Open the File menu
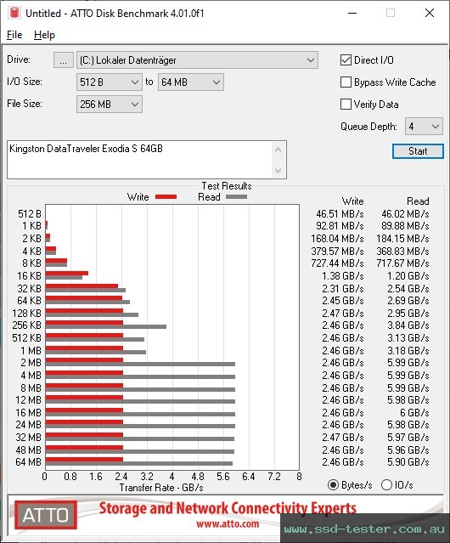 14,35
